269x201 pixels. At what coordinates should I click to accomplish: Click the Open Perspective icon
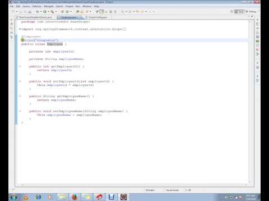(x=231, y=12)
